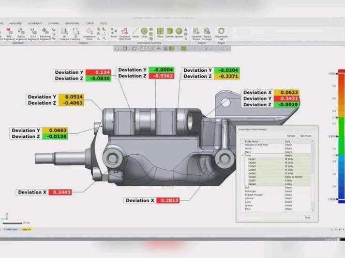Create a constructed Cylinder
This screenshot has height=258, width=345.
coord(170,33)
